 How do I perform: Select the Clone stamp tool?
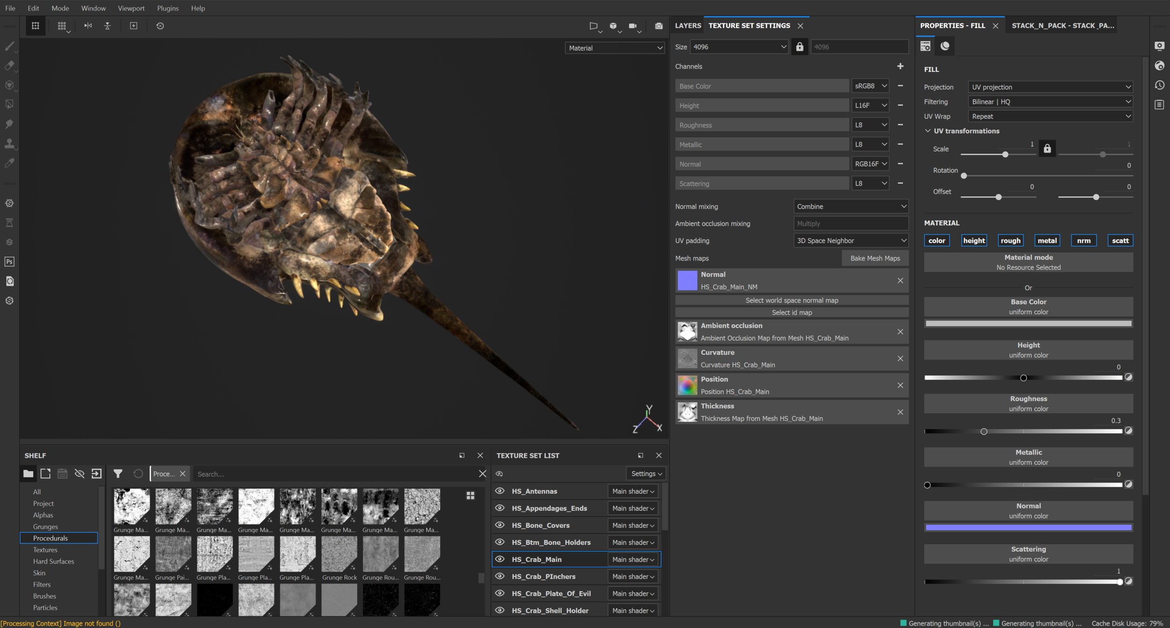9,144
